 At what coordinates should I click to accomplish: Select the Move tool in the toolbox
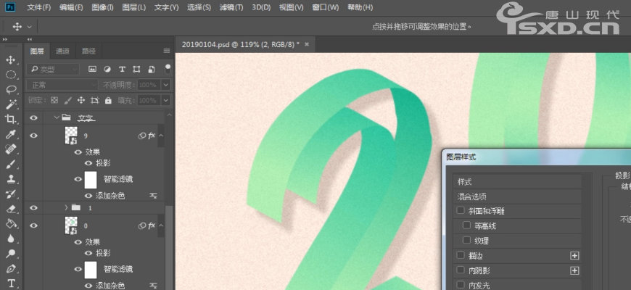(x=11, y=59)
